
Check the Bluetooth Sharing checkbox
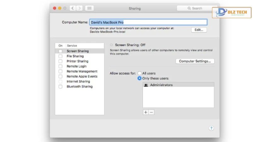60,87
